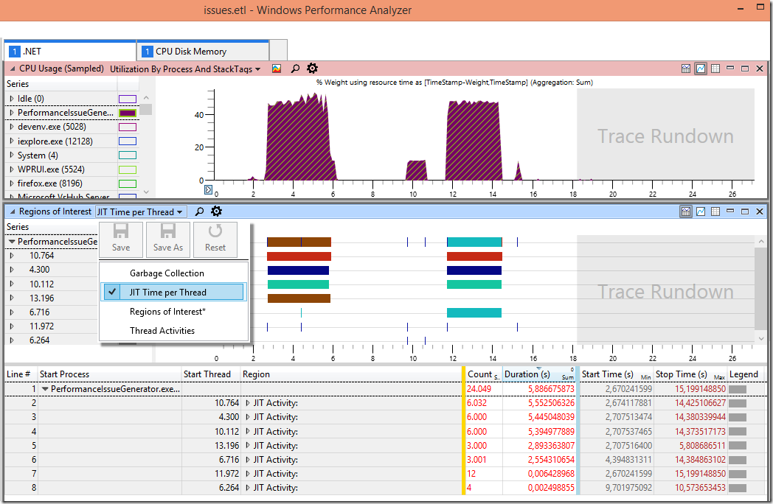The image size is (773, 504).
Task: Show graph and table in CPU Usage panel
Action: [686, 69]
